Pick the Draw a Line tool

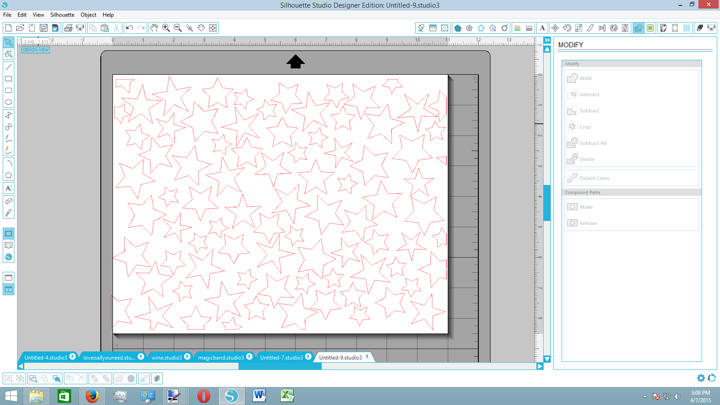tap(9, 67)
